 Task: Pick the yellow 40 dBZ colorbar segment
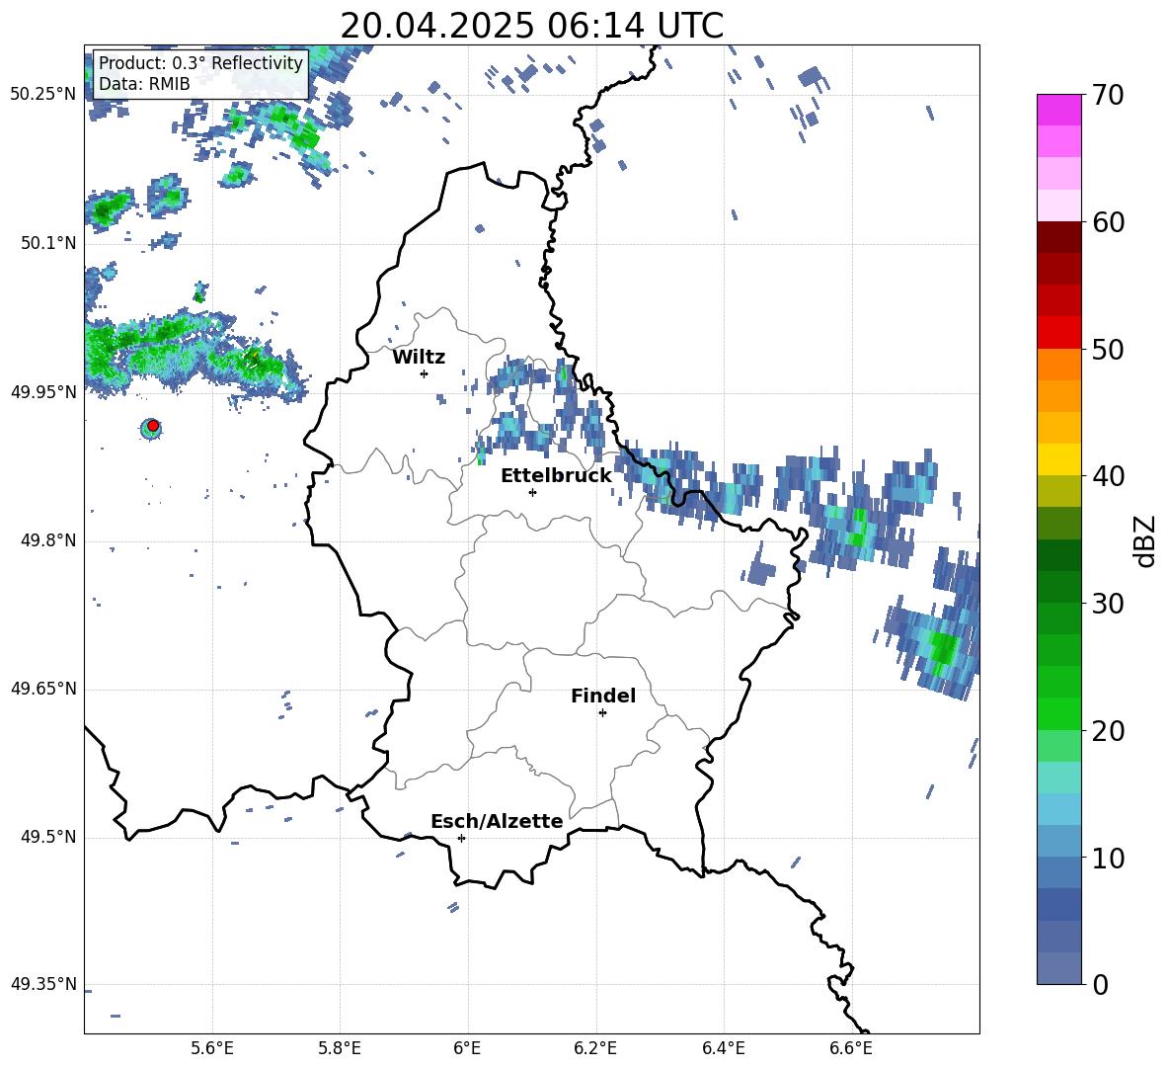tap(1058, 459)
